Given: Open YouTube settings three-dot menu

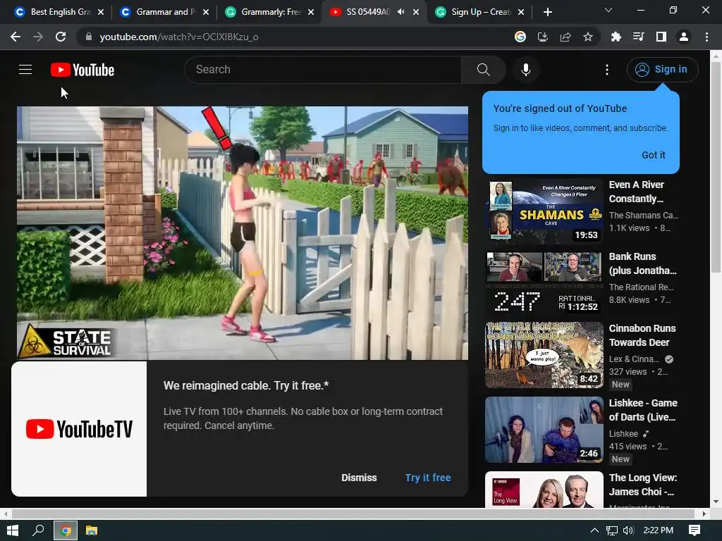Looking at the screenshot, I should pyautogui.click(x=607, y=70).
